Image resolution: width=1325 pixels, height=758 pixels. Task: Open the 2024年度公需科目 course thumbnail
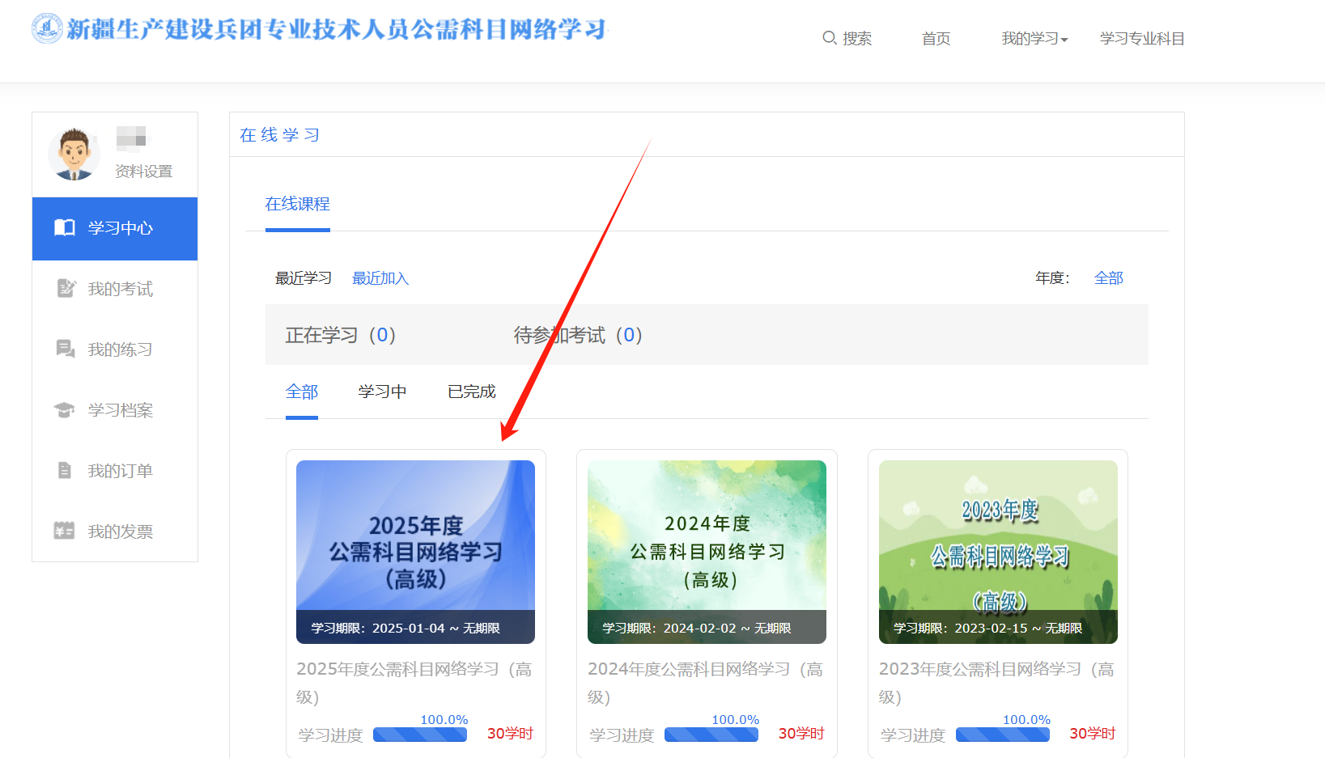[707, 552]
